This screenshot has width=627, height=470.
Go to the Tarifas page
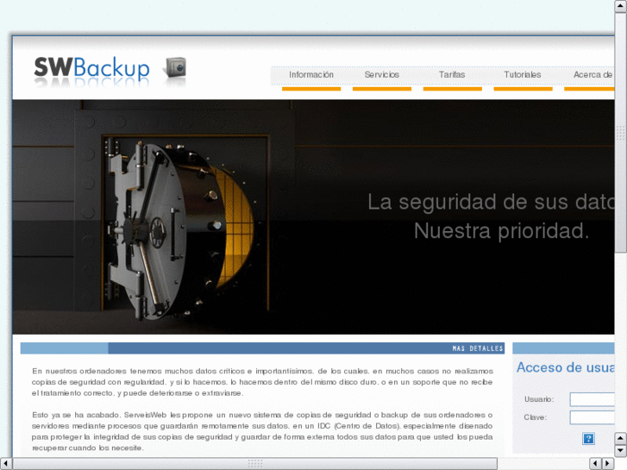(x=452, y=75)
